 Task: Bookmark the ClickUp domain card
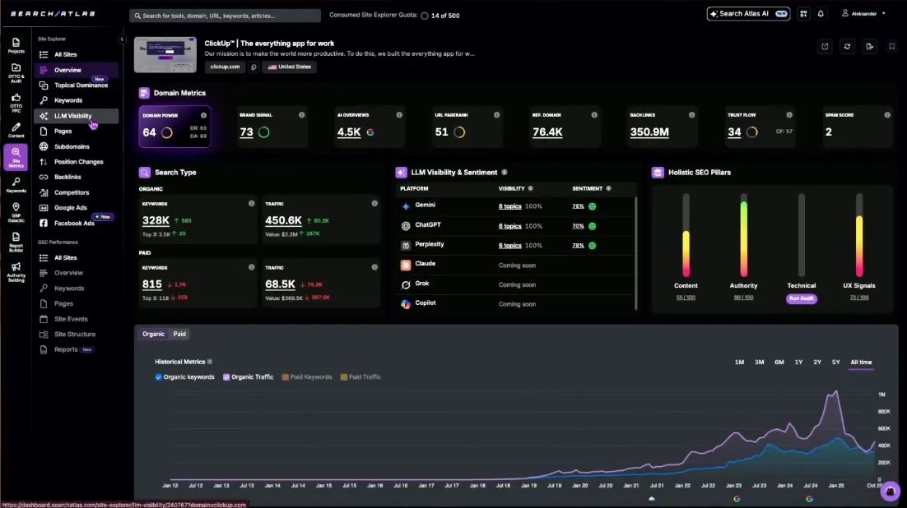coord(893,46)
